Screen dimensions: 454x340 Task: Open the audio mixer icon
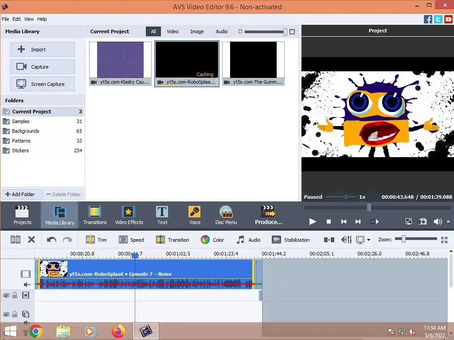(x=346, y=240)
